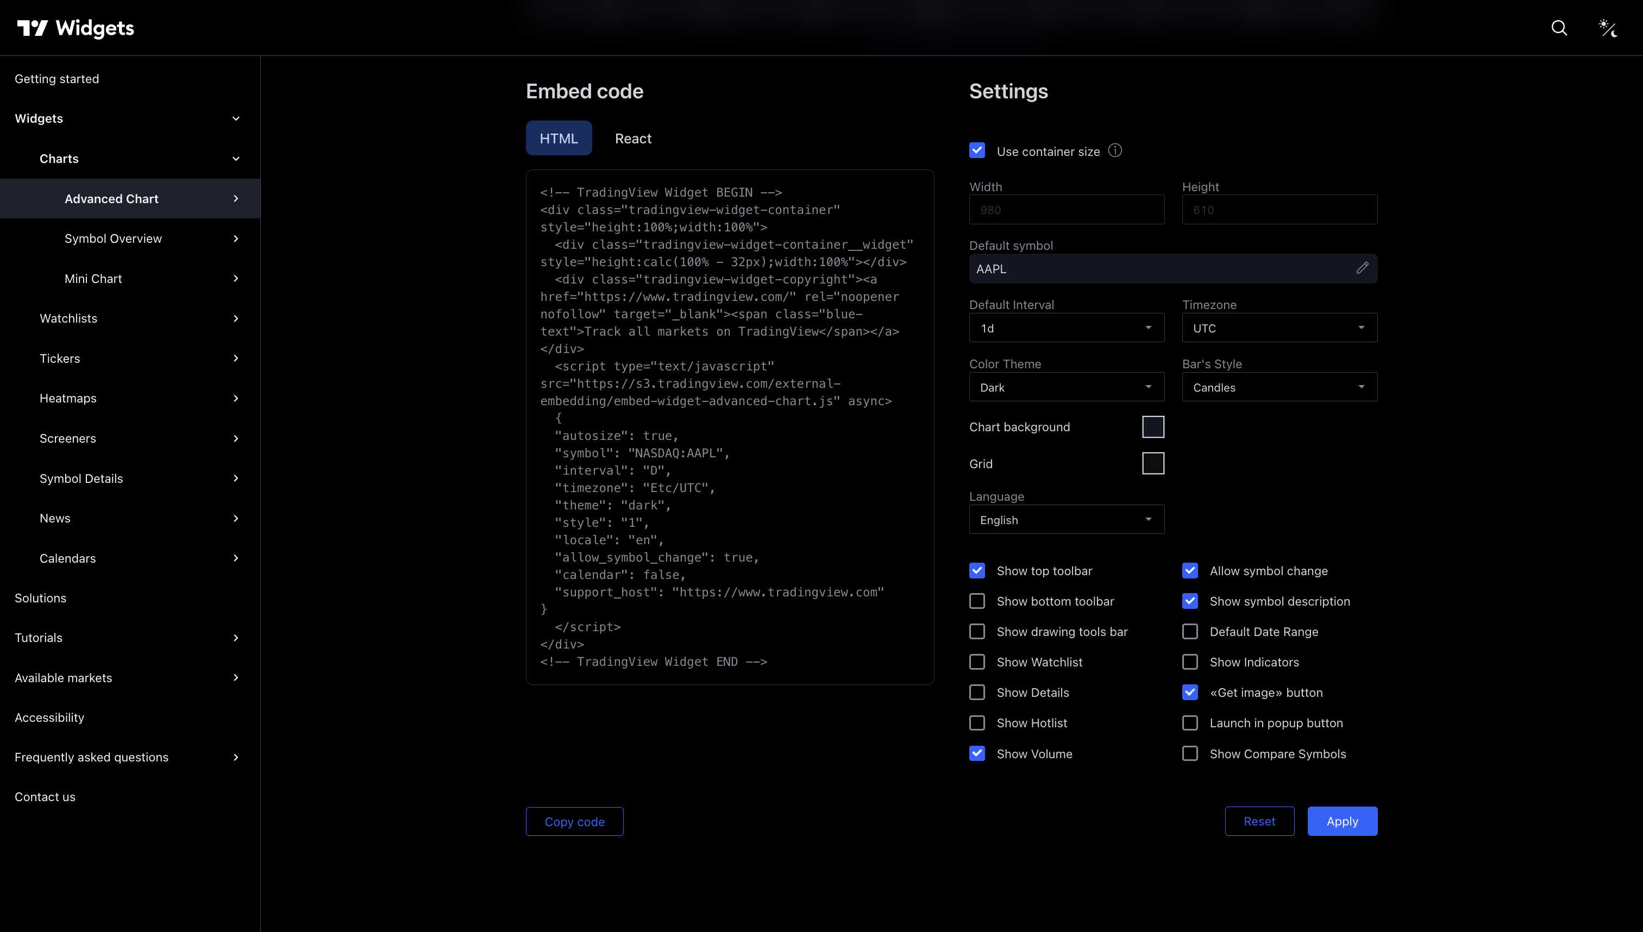This screenshot has width=1643, height=932.
Task: Click the search magnifier icon
Action: point(1559,28)
